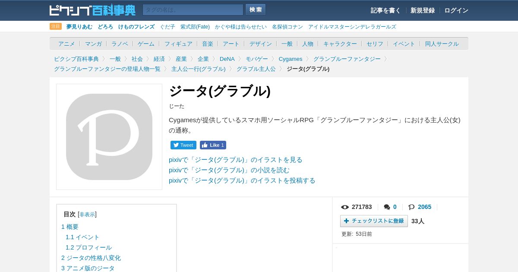Open グラブル主人公 breadcrumb link
The height and width of the screenshot is (272, 518).
pyautogui.click(x=256, y=69)
